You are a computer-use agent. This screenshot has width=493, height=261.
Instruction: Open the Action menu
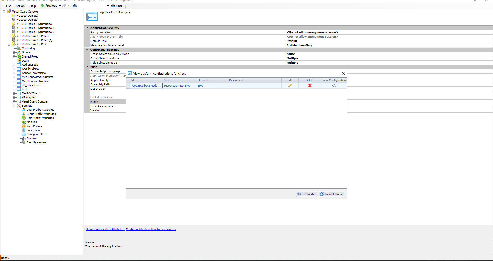point(20,6)
